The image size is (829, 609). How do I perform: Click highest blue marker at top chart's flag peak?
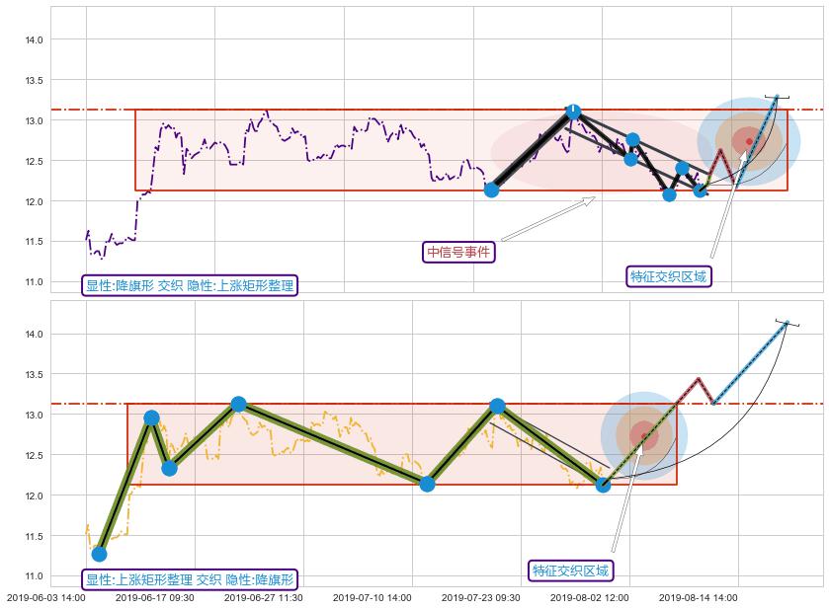tap(573, 112)
